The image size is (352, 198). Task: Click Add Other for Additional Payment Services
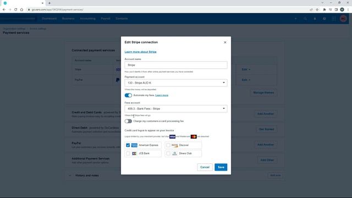point(267,160)
